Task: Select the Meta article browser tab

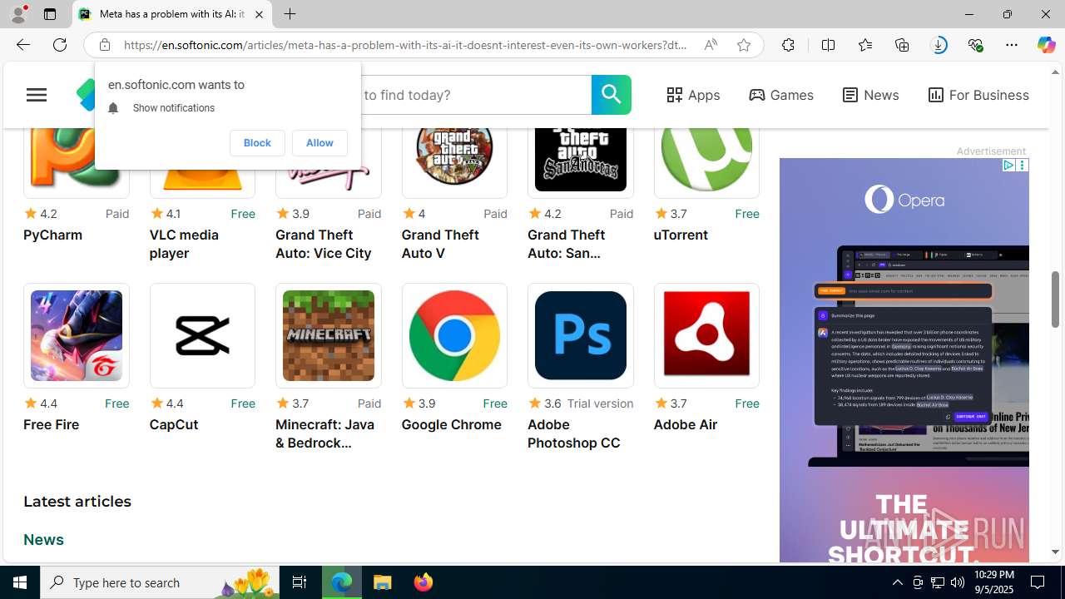Action: pyautogui.click(x=171, y=14)
